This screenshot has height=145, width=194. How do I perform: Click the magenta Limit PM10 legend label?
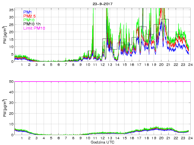pyautogui.click(x=34, y=28)
